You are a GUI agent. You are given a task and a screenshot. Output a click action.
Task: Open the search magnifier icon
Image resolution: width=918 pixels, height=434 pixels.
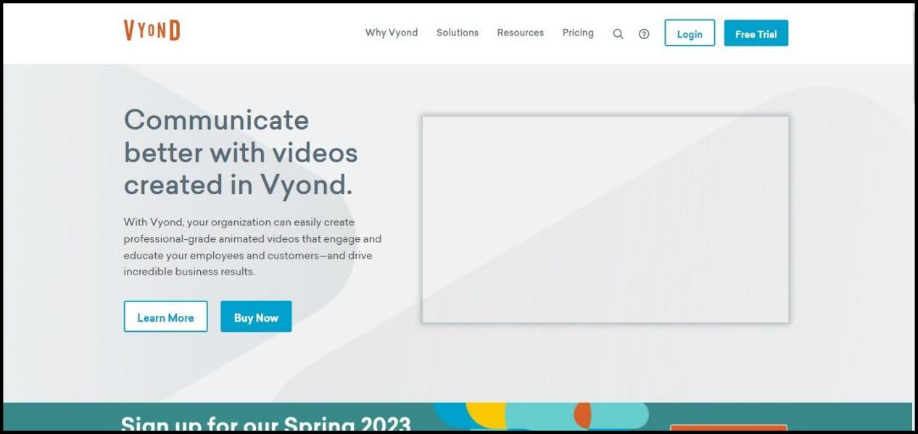618,33
